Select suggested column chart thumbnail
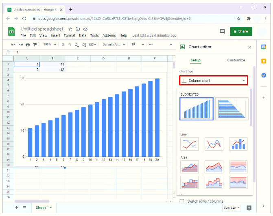 (197, 109)
